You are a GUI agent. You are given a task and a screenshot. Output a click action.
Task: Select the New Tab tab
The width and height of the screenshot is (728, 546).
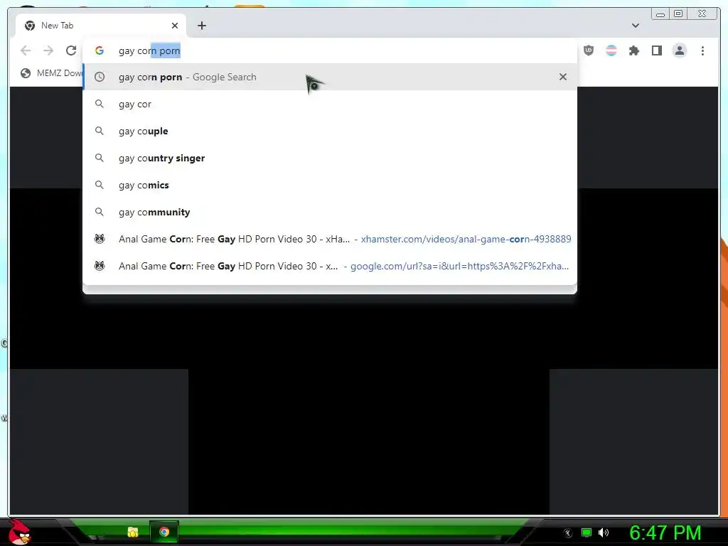[101, 26]
